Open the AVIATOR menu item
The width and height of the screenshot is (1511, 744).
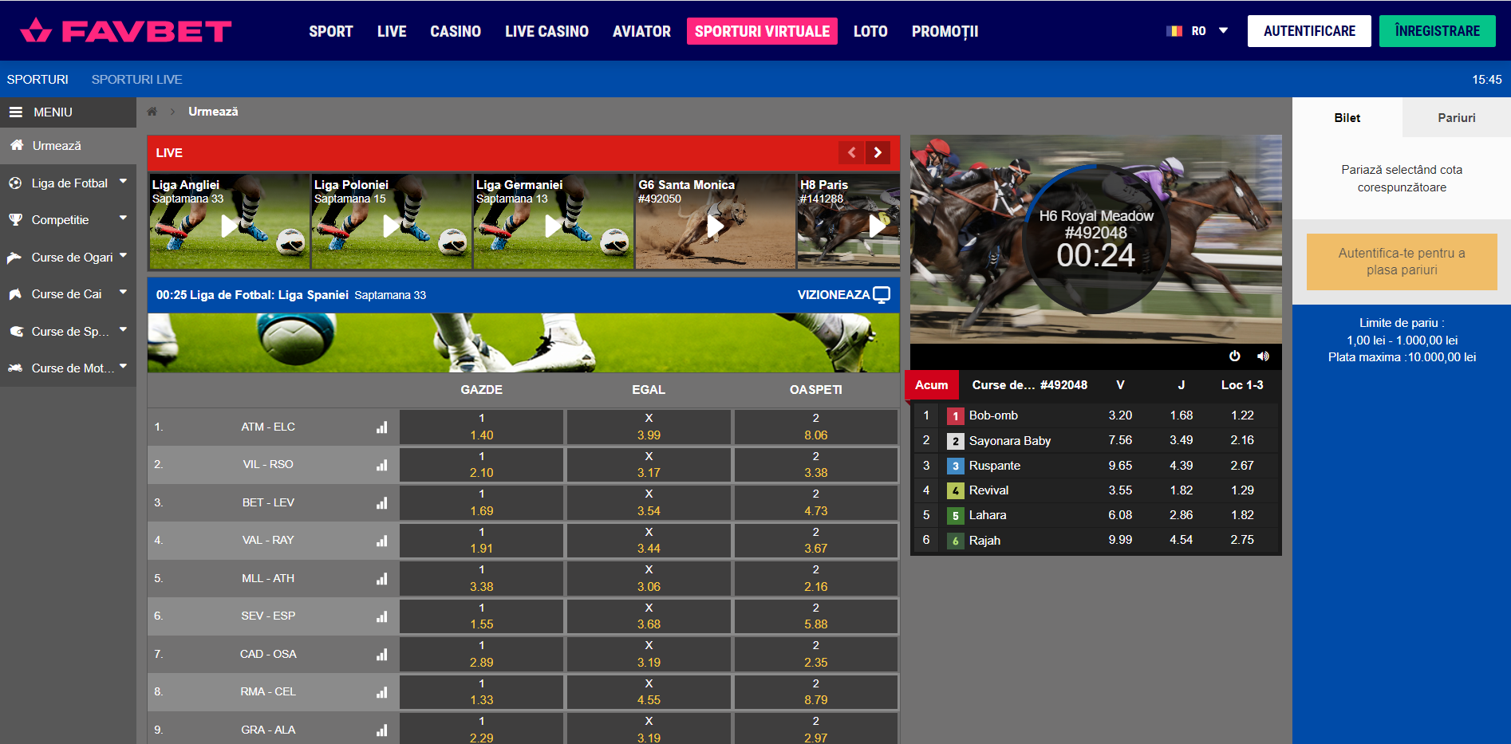(x=641, y=31)
